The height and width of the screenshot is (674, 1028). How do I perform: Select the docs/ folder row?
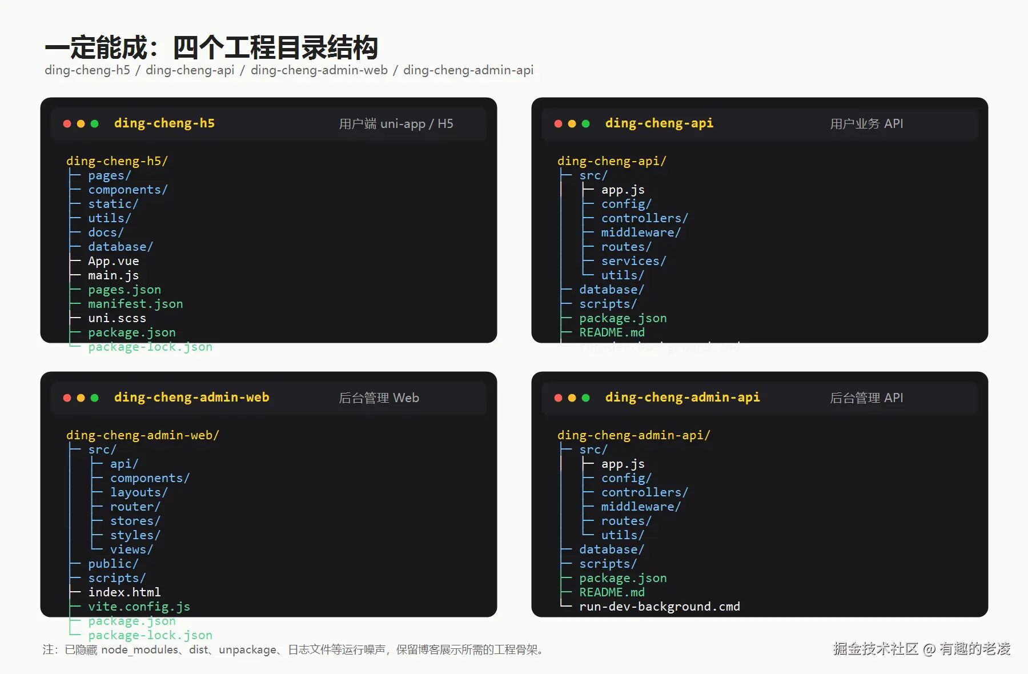coord(106,233)
